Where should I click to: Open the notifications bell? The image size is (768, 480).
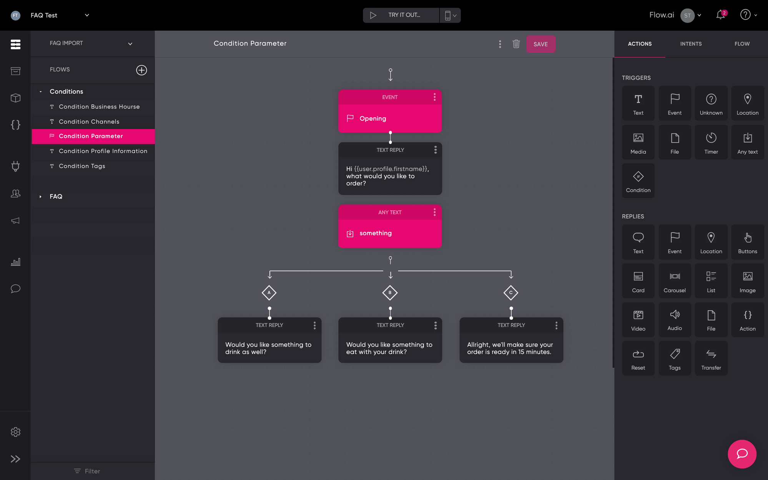(x=720, y=15)
